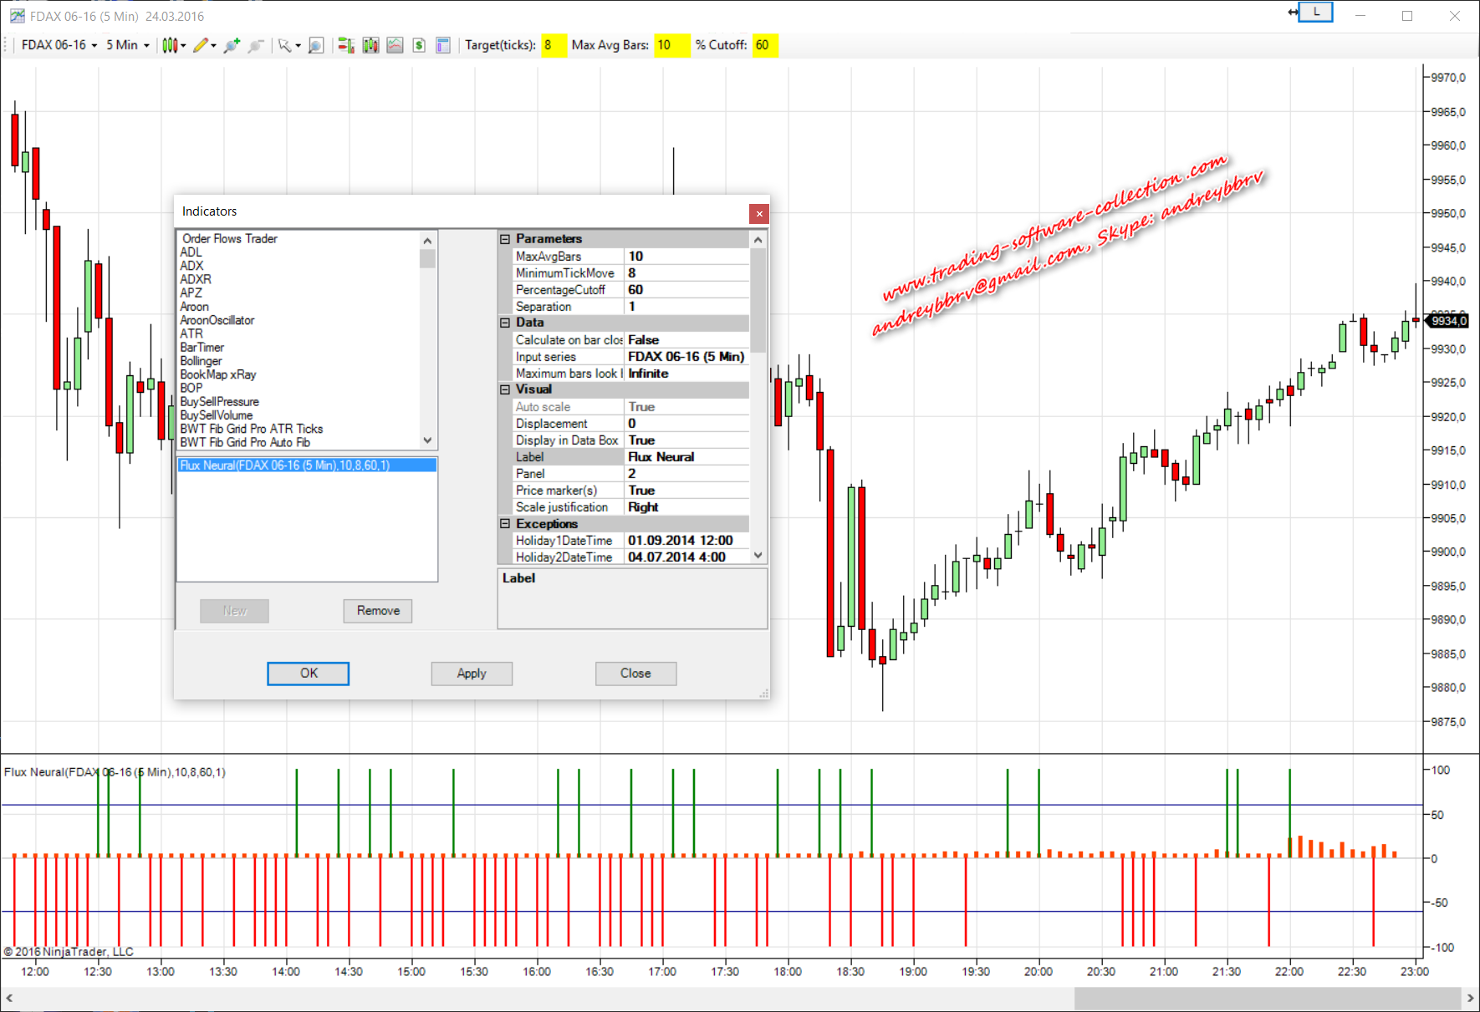Select the drawing tools pencil icon
This screenshot has width=1480, height=1012.
tap(201, 45)
